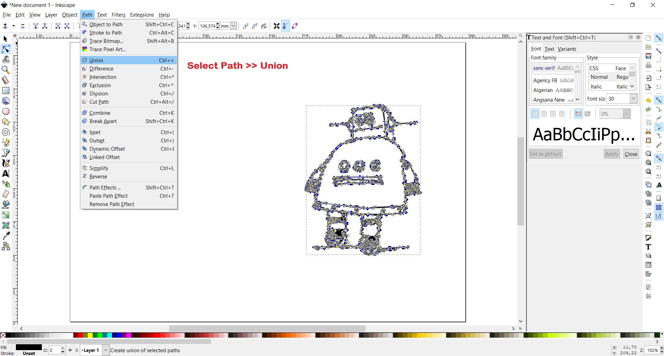This screenshot has width=664, height=356.
Task: Expand the letter spacing percentage dropdown
Action: click(x=626, y=113)
